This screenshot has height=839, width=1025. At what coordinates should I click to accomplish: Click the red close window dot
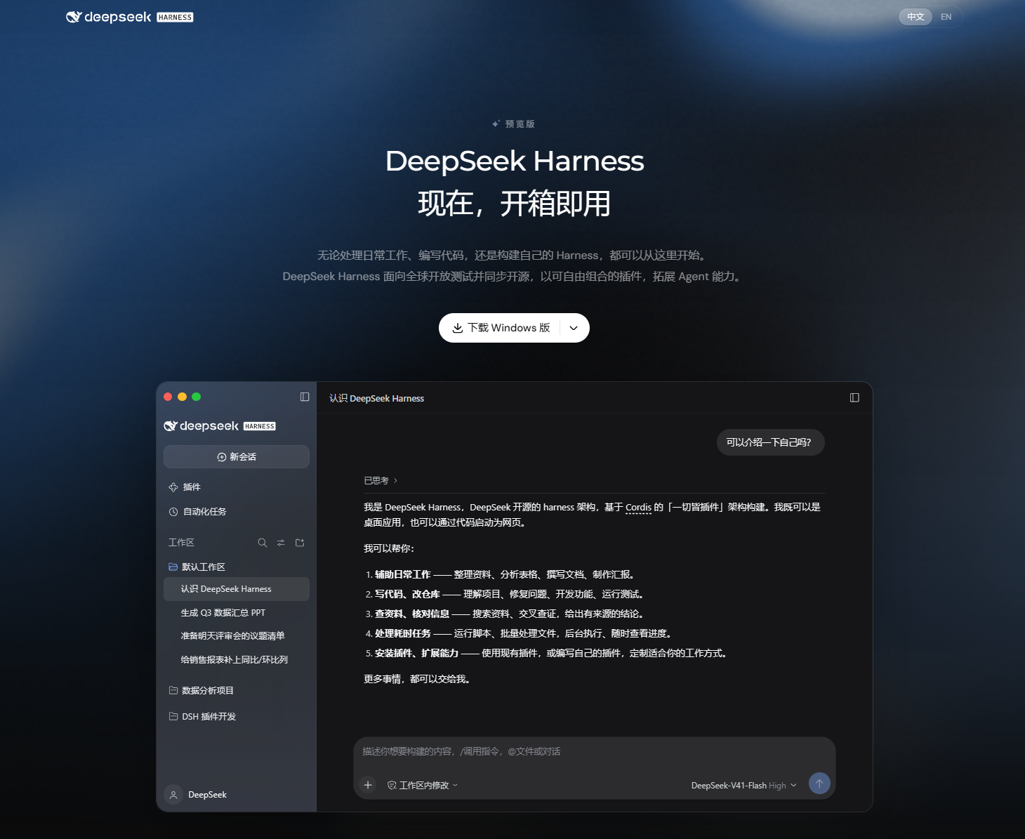pyautogui.click(x=168, y=397)
